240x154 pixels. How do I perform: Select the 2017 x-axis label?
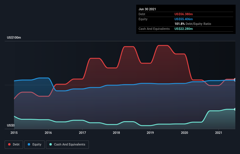pos(82,133)
